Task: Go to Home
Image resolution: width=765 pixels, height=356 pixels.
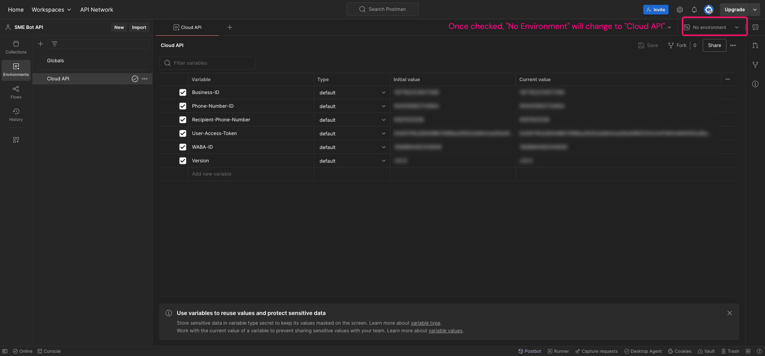Action: (x=16, y=10)
